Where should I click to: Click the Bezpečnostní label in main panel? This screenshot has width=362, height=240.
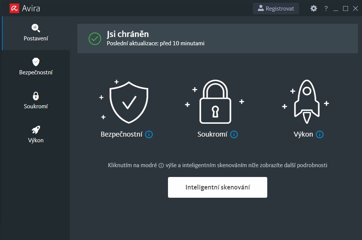pyautogui.click(x=122, y=134)
